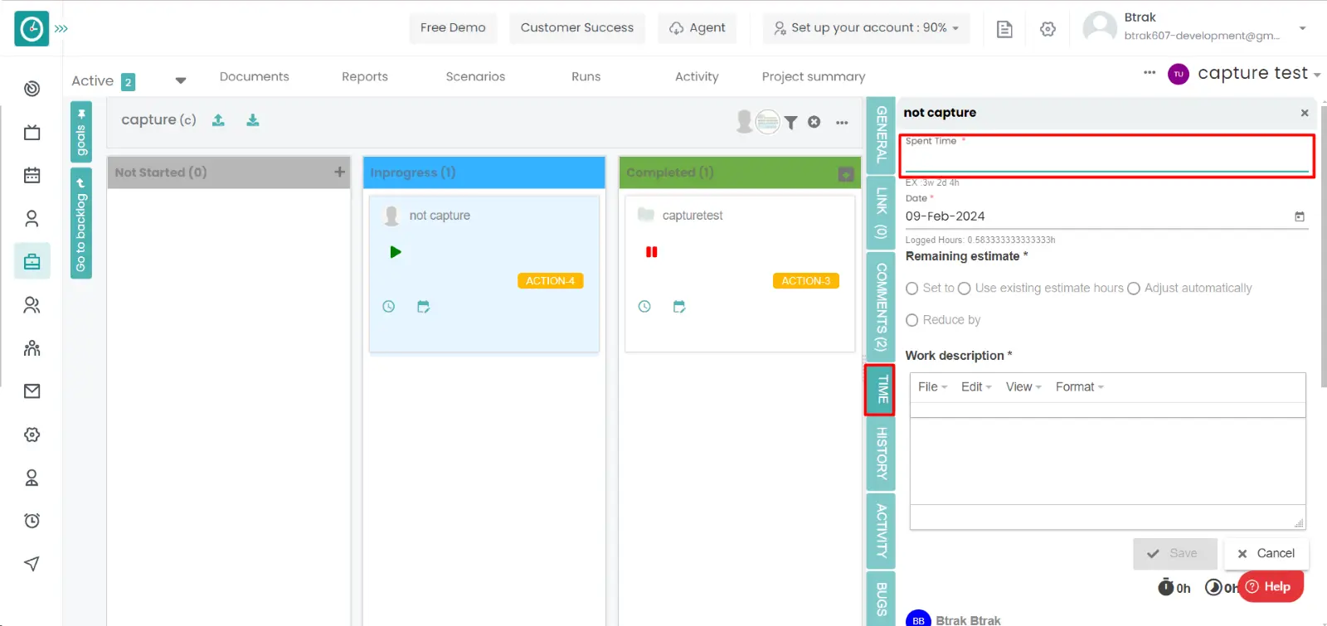Click the upload icon next to capture (c)
This screenshot has width=1327, height=626.
(218, 120)
